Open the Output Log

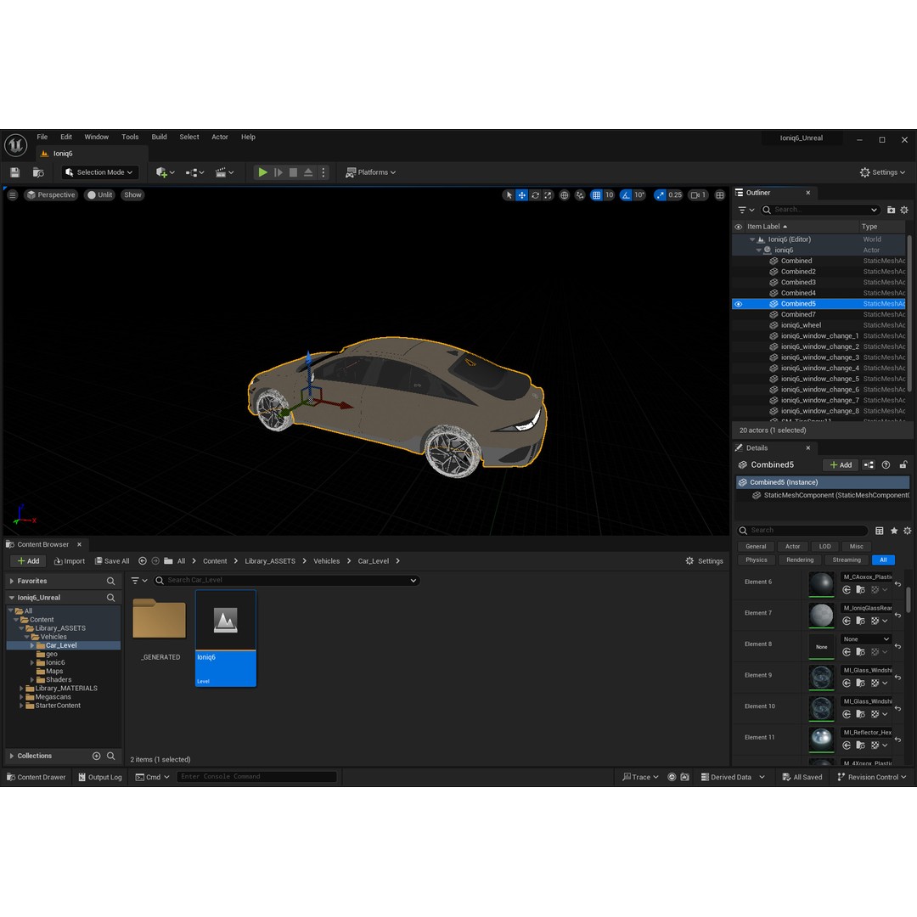[100, 777]
